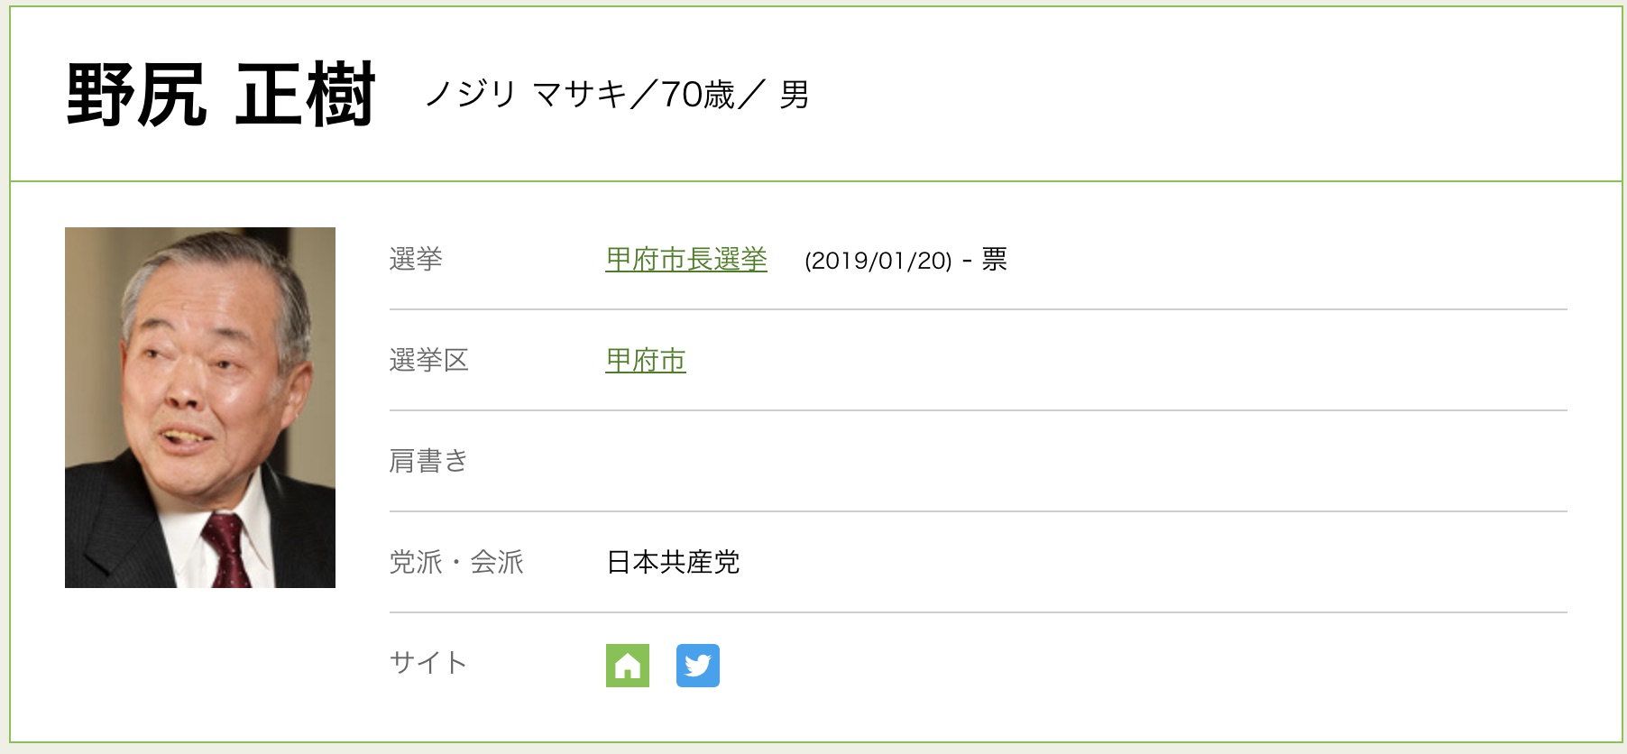Click the 票 vote count text
The height and width of the screenshot is (754, 1627).
pos(994,260)
